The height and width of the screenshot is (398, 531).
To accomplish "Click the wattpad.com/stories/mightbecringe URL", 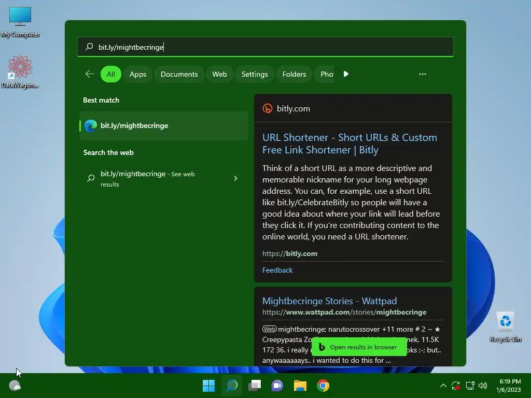I will tap(344, 312).
